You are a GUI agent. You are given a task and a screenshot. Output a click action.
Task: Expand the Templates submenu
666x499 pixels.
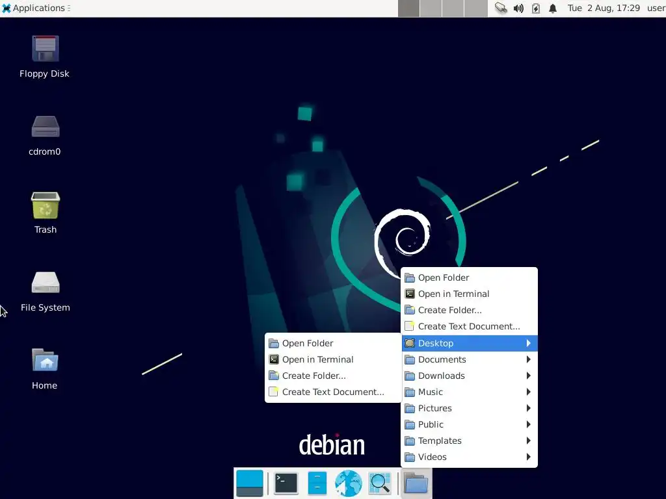(470, 441)
